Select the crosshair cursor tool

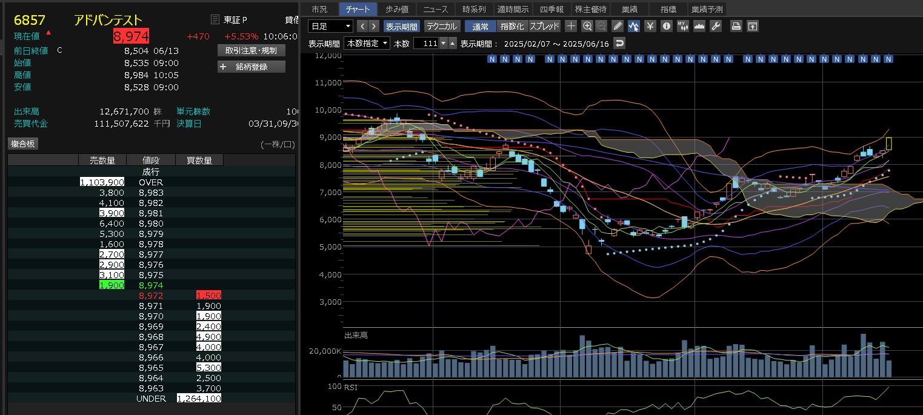click(571, 26)
